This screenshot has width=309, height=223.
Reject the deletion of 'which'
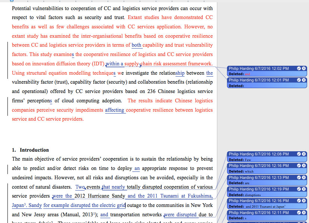pos(304,165)
